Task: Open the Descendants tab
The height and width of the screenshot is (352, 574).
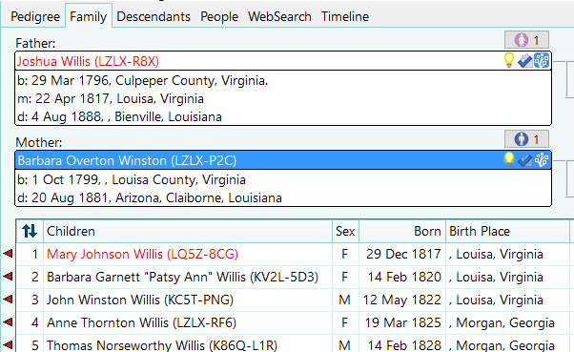Action: click(x=154, y=16)
